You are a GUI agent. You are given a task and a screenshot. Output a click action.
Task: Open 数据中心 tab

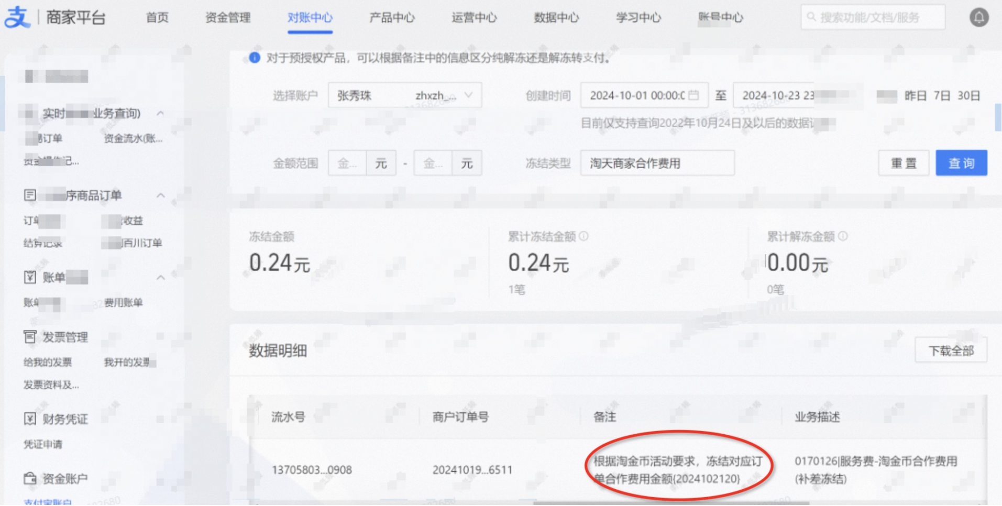pyautogui.click(x=556, y=18)
